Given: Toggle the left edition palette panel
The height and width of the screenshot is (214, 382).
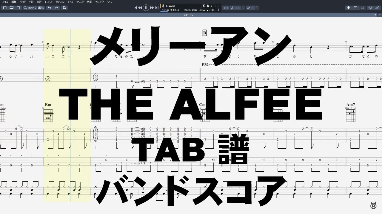Looking at the screenshot, I should (x=4, y=8).
